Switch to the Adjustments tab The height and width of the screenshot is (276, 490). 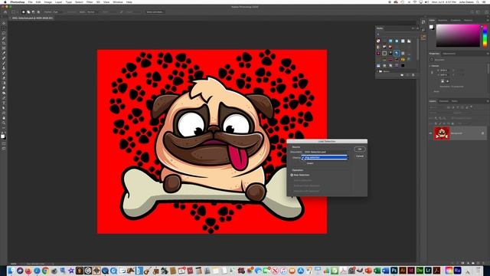(x=449, y=54)
